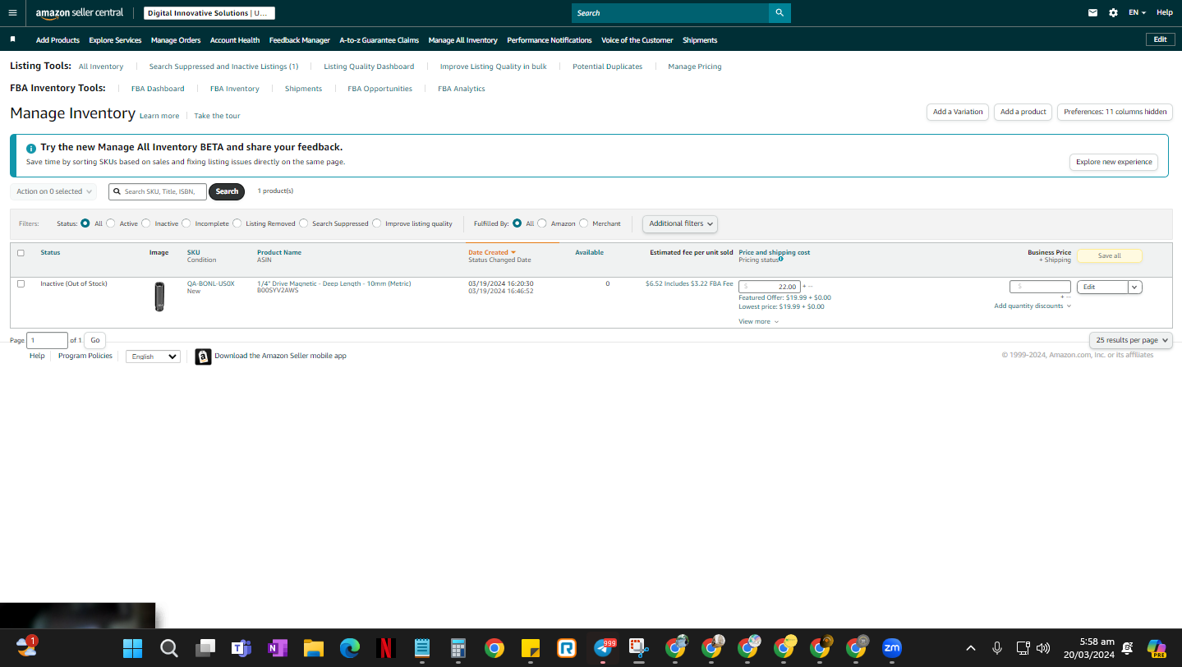The width and height of the screenshot is (1182, 667).
Task: Click the Save all button
Action: pos(1110,256)
